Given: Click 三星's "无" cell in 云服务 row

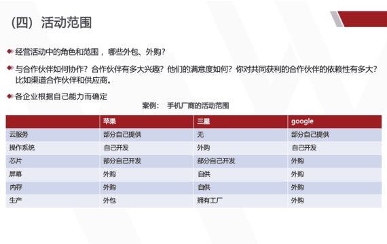Looking at the screenshot, I should [x=240, y=135].
